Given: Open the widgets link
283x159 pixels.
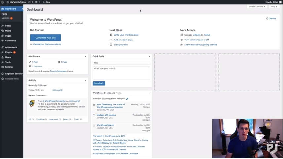Looking at the screenshot, I should pyautogui.click(x=197, y=35).
